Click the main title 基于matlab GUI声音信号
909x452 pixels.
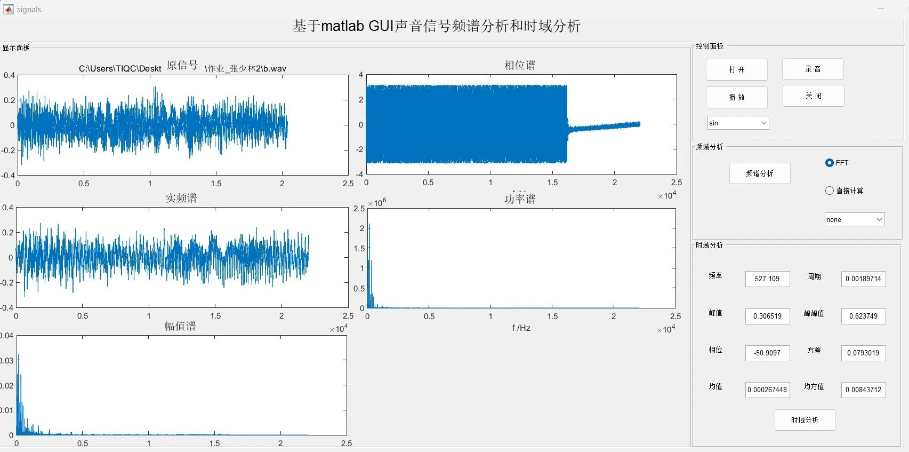[x=437, y=26]
